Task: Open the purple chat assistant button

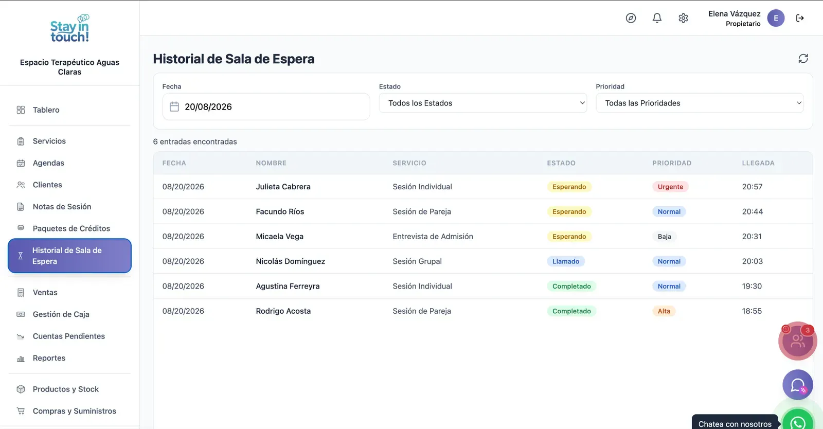Action: (x=798, y=385)
